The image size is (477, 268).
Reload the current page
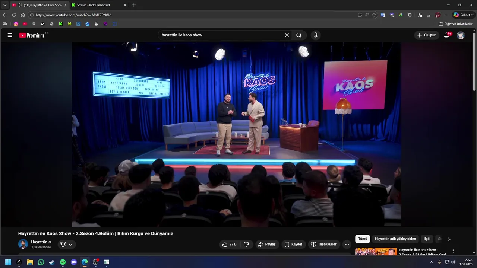tap(14, 15)
